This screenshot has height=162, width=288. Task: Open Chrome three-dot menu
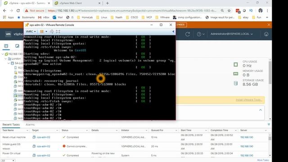tap(267, 11)
